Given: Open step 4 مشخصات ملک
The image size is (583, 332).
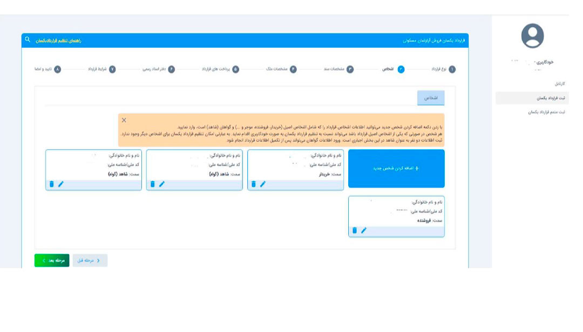Looking at the screenshot, I should 293,70.
